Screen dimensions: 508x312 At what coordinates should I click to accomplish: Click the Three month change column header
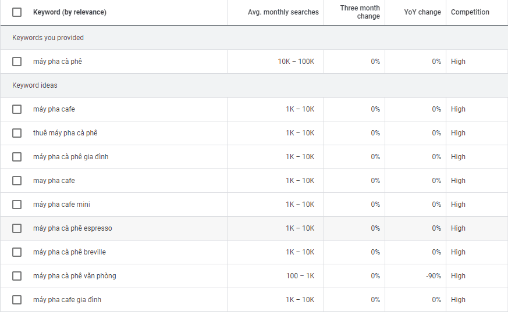pos(360,12)
